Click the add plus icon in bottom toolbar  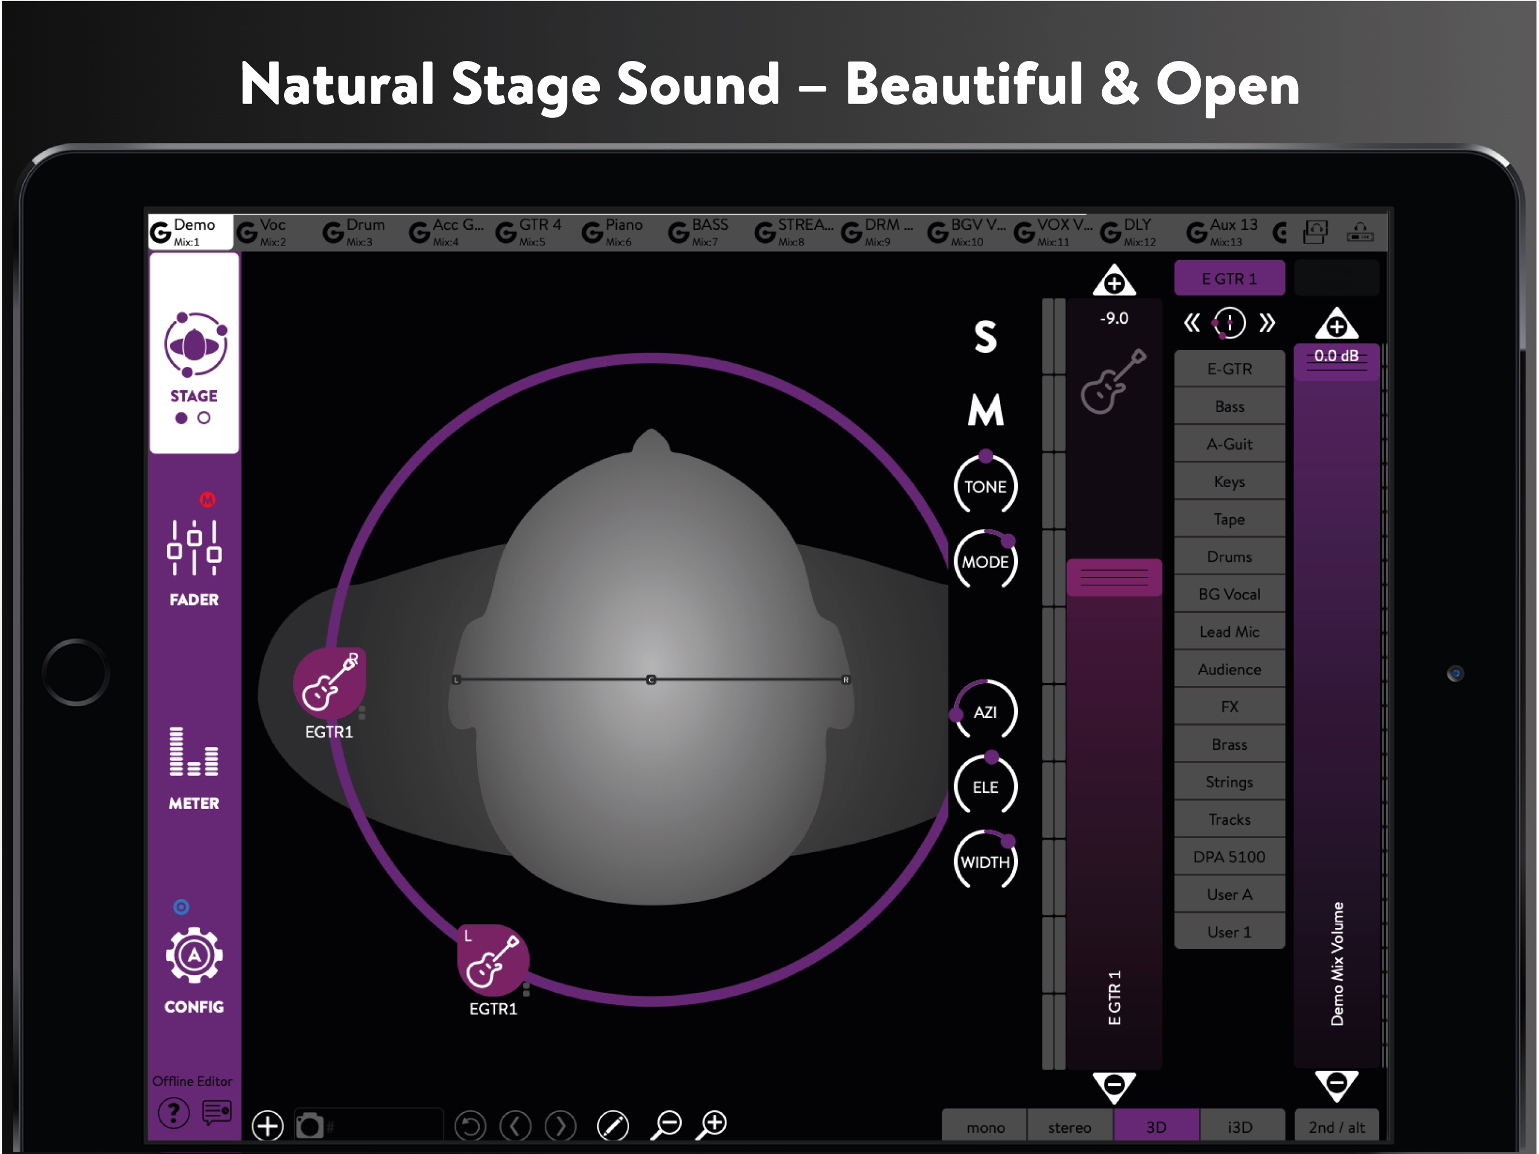tap(267, 1125)
